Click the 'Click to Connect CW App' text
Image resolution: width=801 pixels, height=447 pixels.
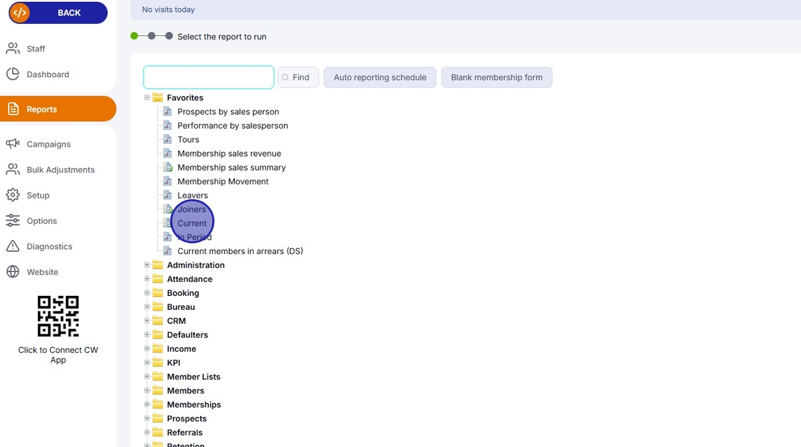(x=58, y=354)
